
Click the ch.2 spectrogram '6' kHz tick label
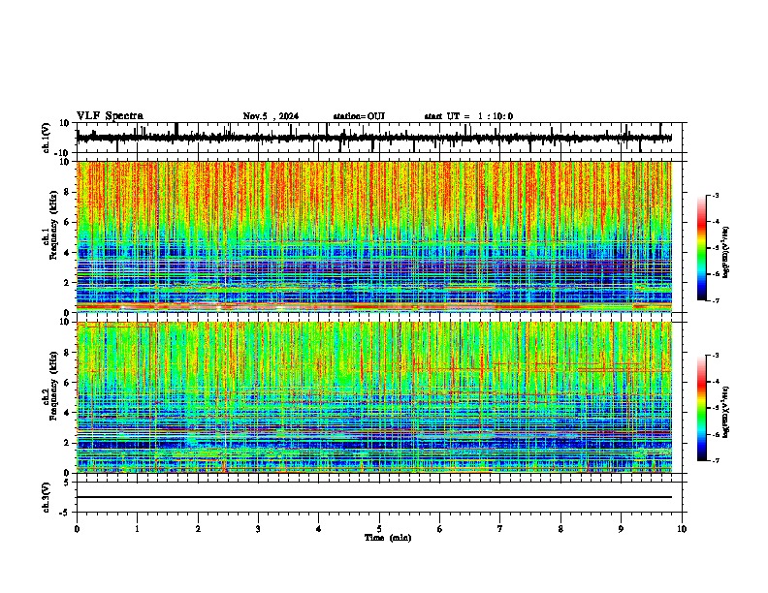(x=67, y=383)
